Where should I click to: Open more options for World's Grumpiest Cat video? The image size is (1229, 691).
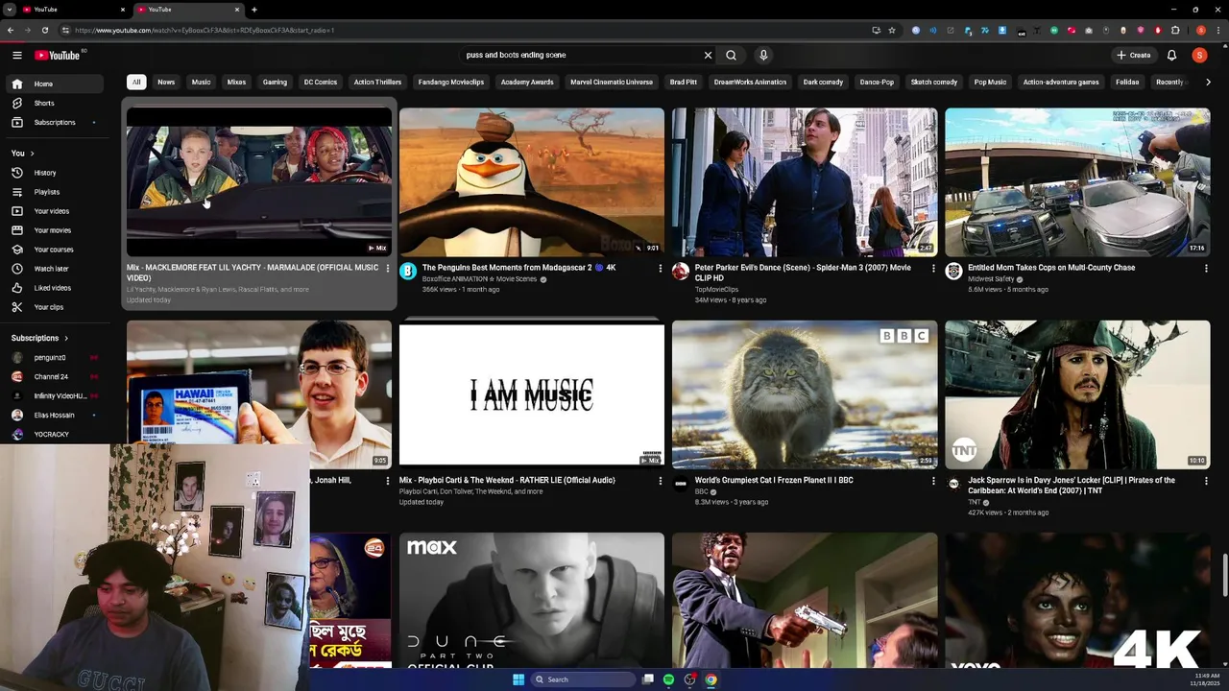click(x=932, y=481)
